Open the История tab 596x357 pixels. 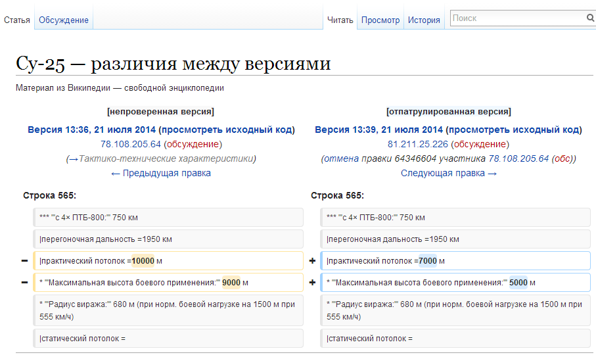tap(424, 20)
